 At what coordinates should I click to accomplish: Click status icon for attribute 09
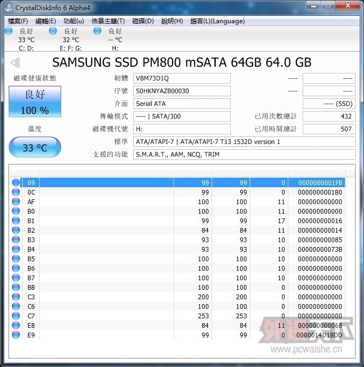point(16,182)
